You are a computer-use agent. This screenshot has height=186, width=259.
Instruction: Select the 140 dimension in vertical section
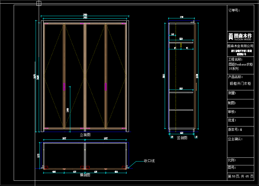(172, 34)
